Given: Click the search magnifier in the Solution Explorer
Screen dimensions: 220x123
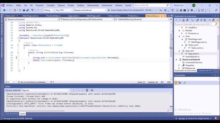Looking at the screenshot, I should point(216,24).
